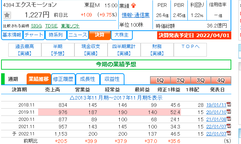Click the 2Q quarter button
This screenshot has height=144, width=241.
tap(181, 80)
